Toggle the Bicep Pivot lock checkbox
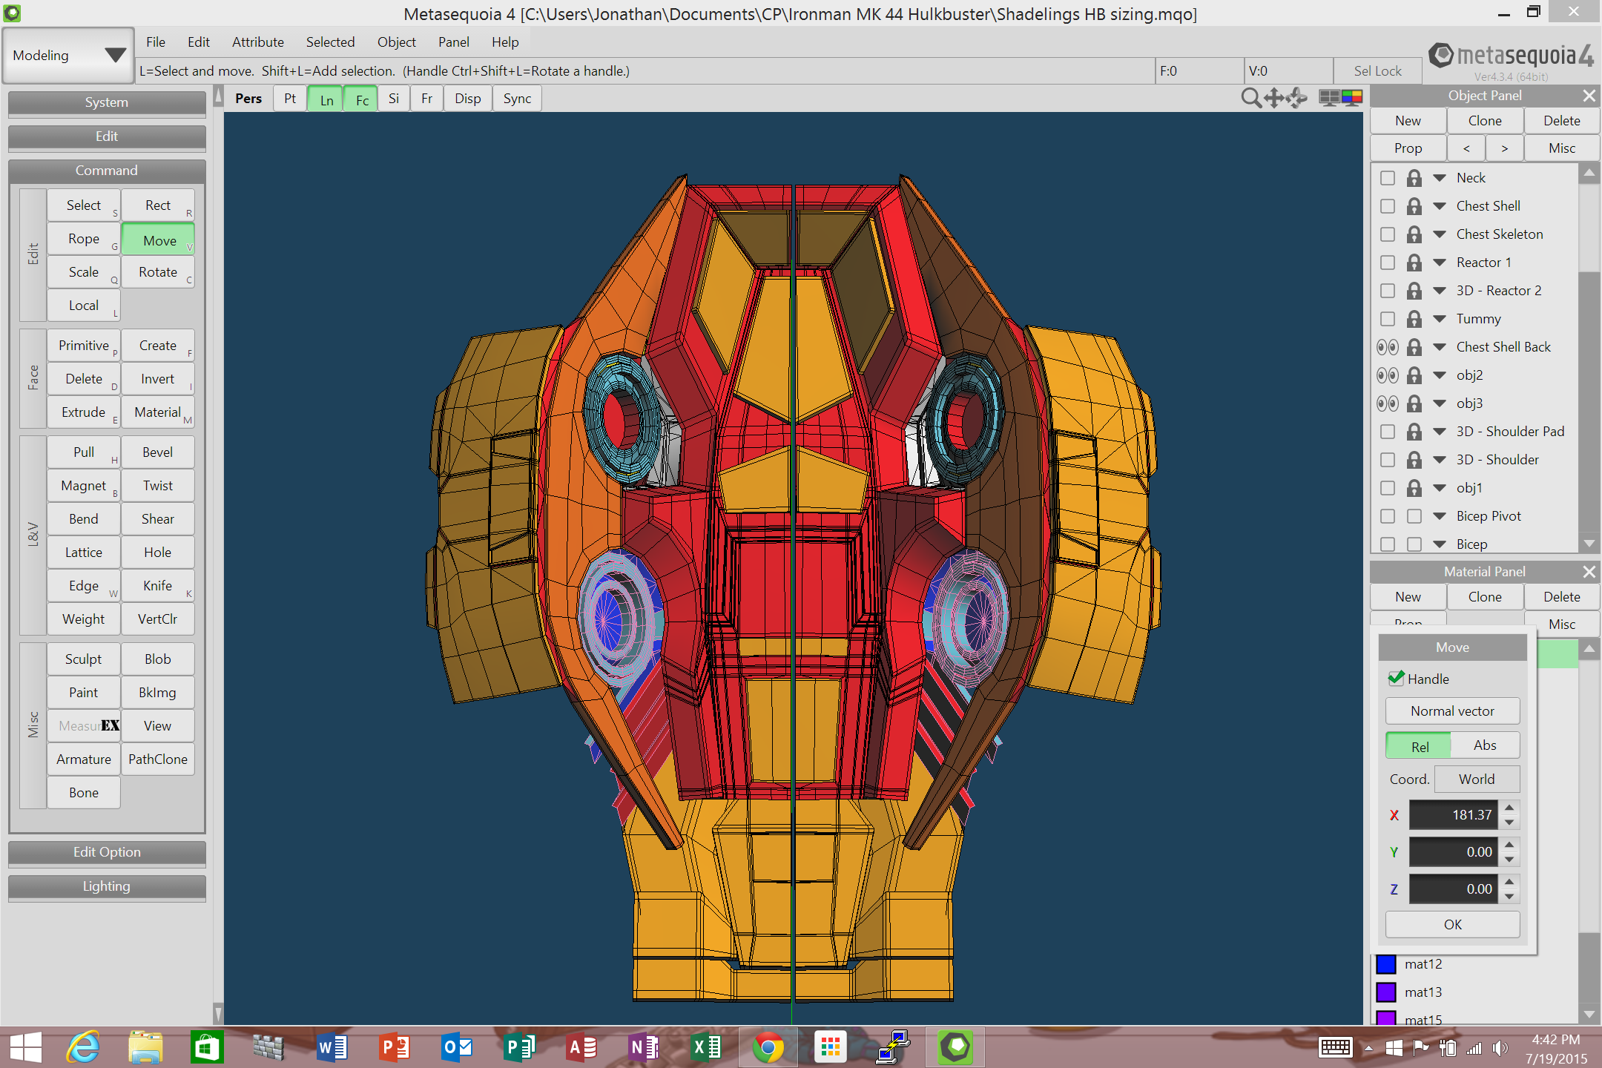 pyautogui.click(x=1414, y=516)
